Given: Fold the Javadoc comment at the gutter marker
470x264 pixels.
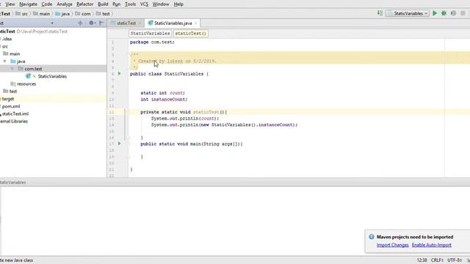Looking at the screenshot, I should point(129,54).
